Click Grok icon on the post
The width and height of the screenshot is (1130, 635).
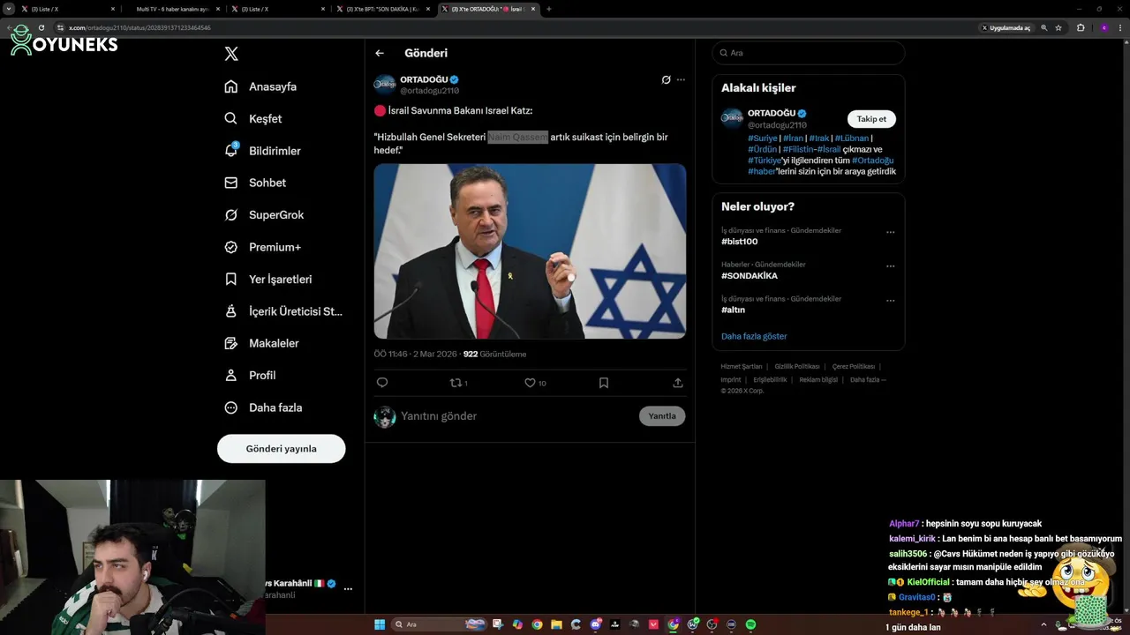[x=666, y=79]
